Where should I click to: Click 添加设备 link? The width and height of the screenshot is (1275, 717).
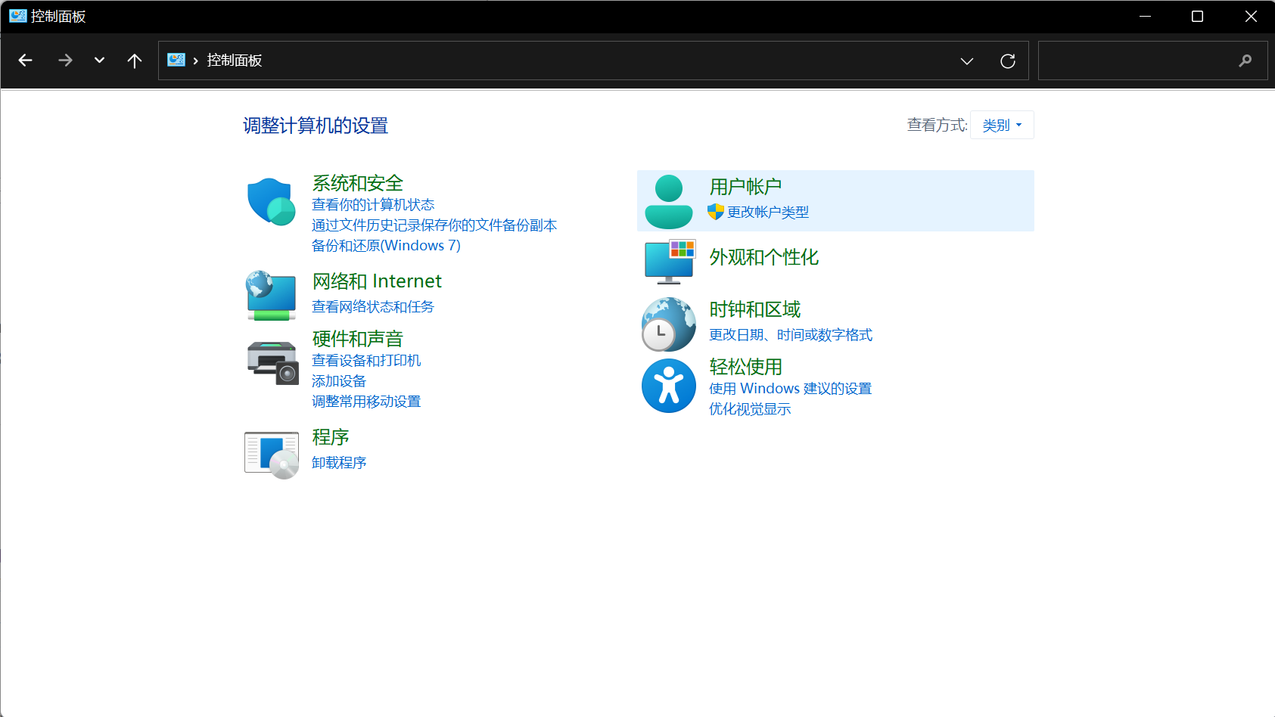(339, 381)
